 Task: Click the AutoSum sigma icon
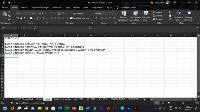click(170, 12)
